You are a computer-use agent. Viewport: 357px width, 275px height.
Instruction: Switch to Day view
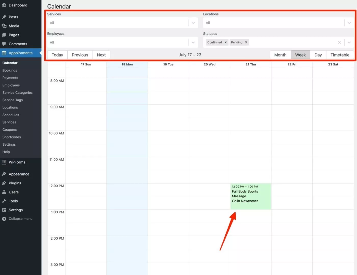tap(318, 55)
